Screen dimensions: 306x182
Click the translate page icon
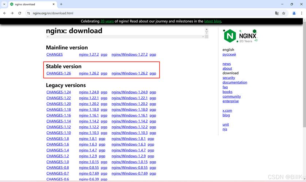[x=277, y=13]
